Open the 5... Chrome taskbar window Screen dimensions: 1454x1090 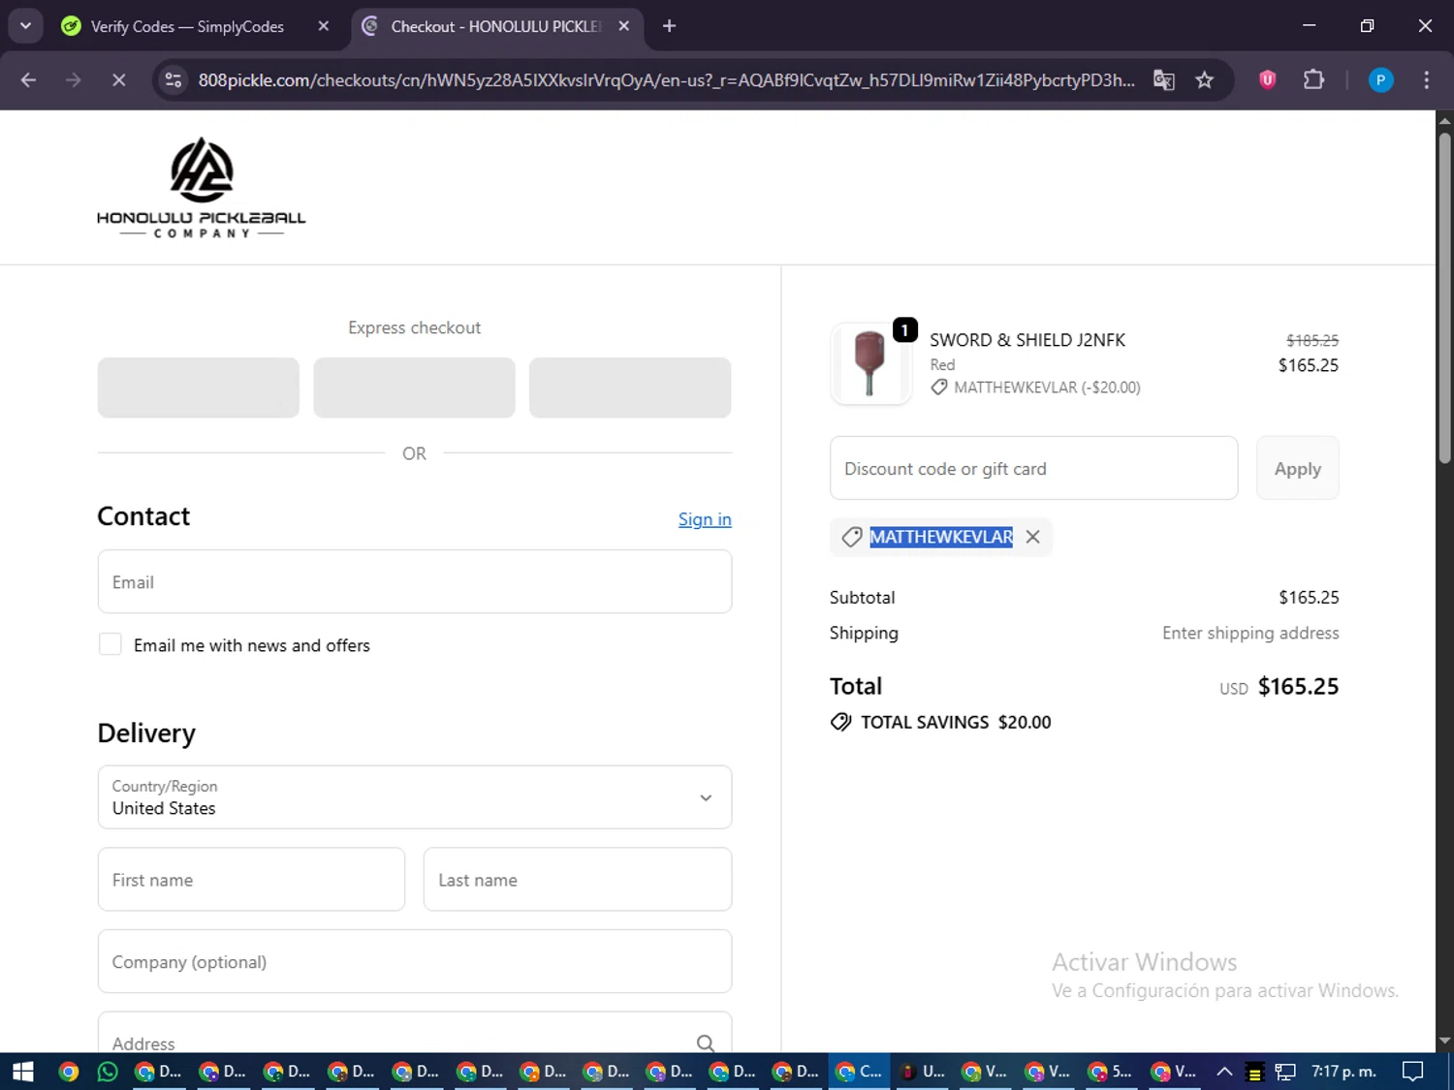tap(1111, 1072)
